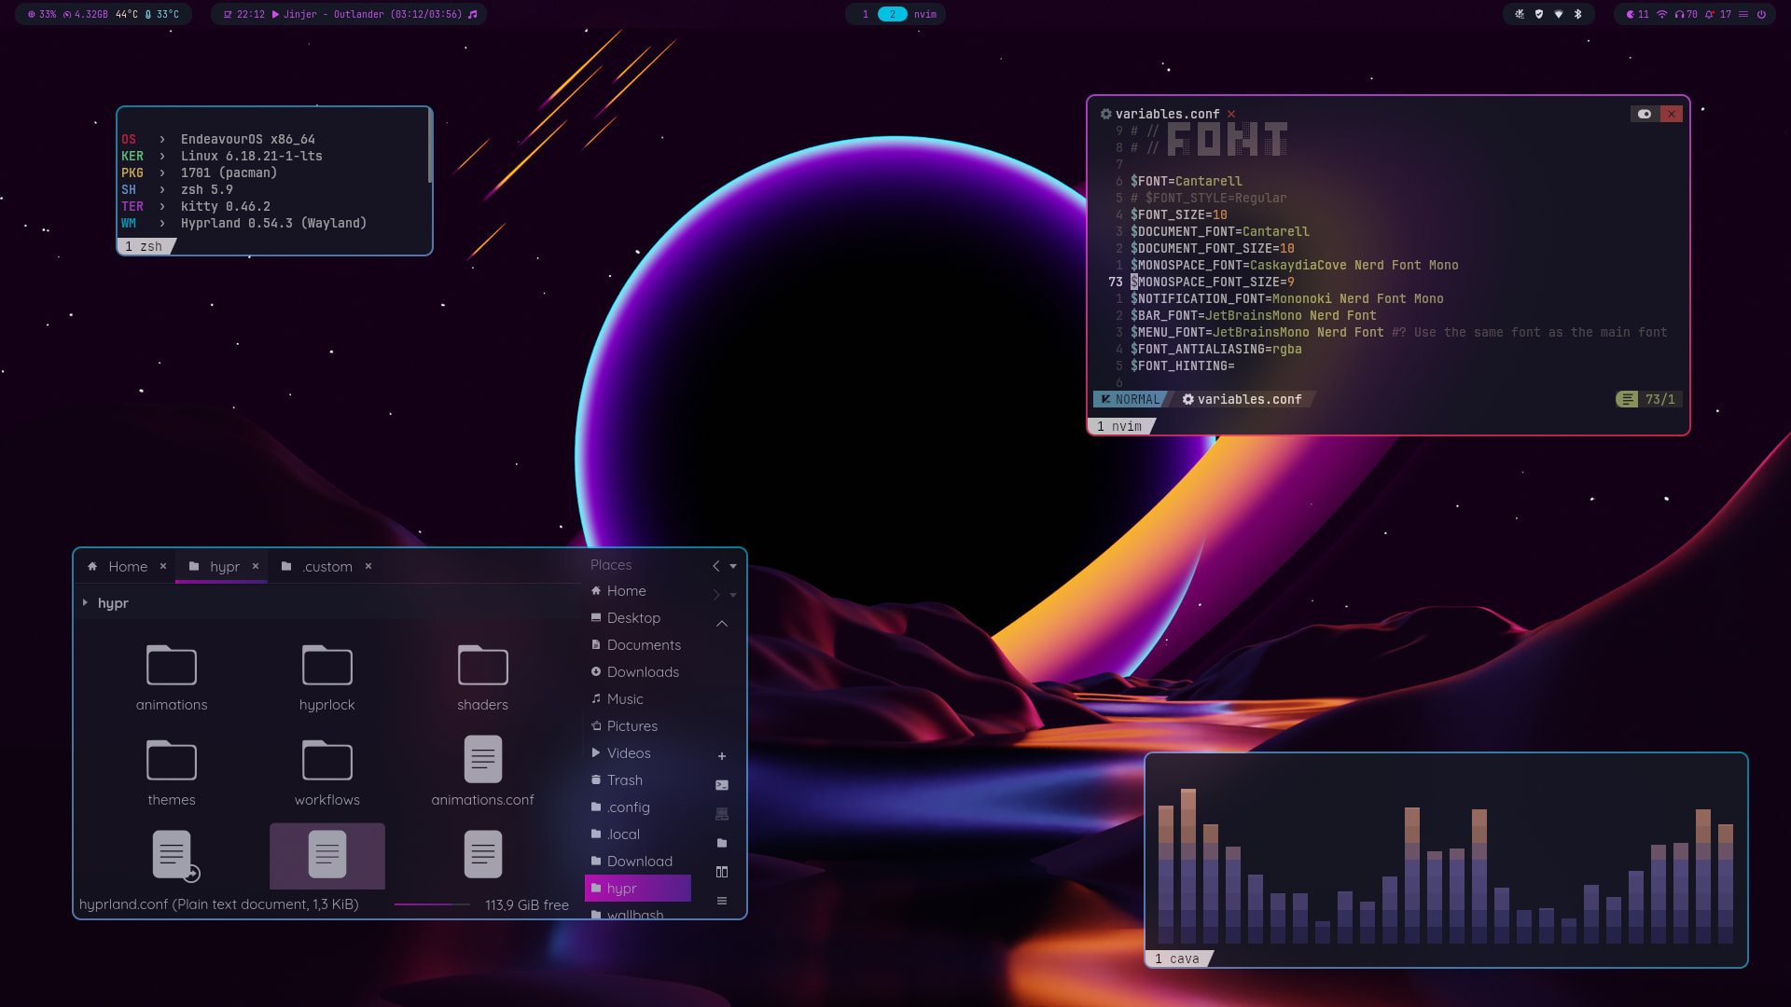The image size is (1791, 1007).
Task: Switch to the .custom tab
Action: pos(326,566)
